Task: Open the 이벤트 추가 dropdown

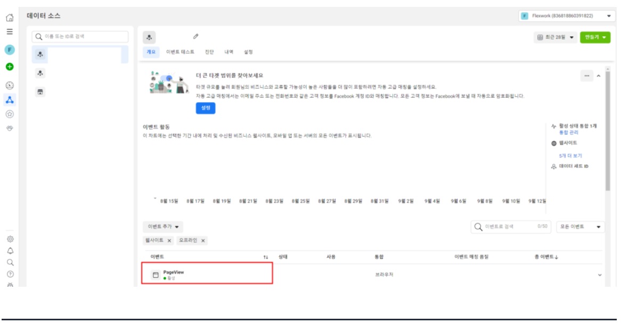Action: click(163, 227)
